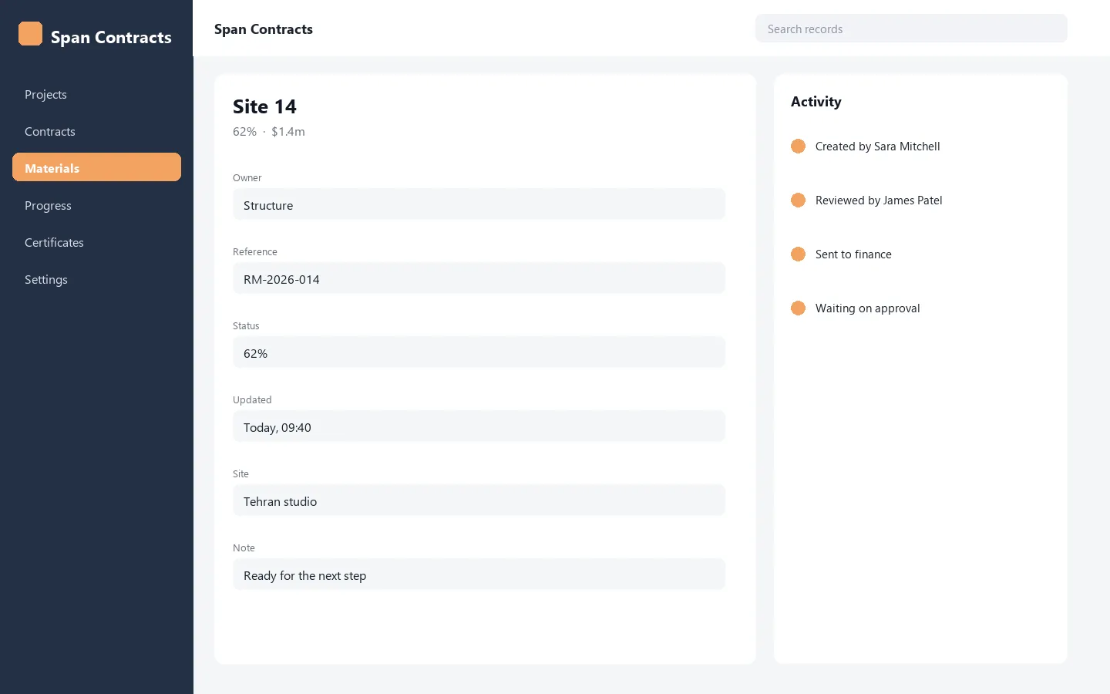Open the Projects sidebar item
This screenshot has width=1110, height=694.
[96, 94]
